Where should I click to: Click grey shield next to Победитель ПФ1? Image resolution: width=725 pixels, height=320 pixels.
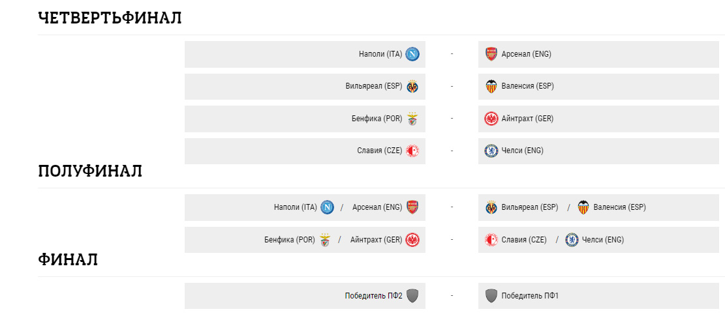coord(491,296)
